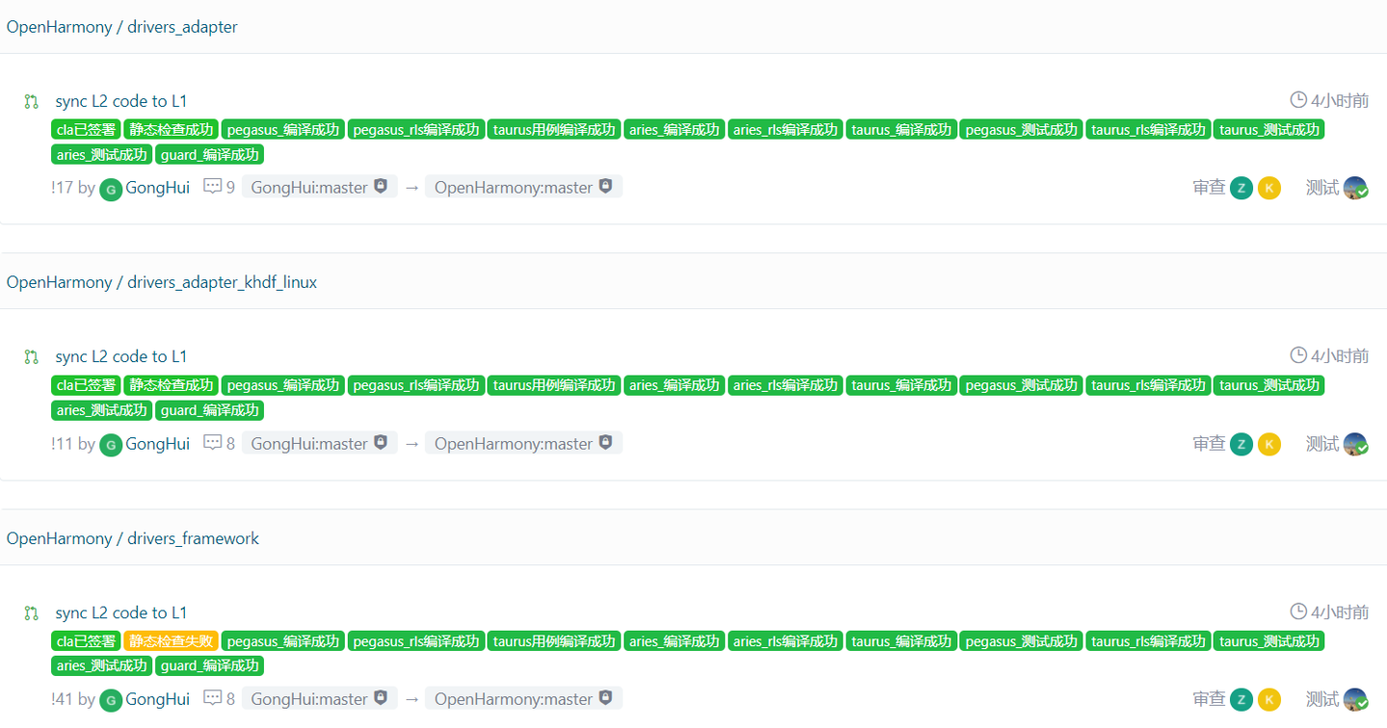Open "sync L2 code to L1" in drivers_adapter_khdf_linux
This screenshot has height=728, width=1387.
121,357
